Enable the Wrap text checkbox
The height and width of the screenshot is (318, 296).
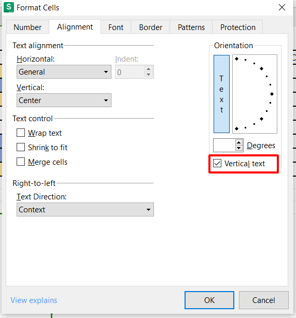click(21, 133)
